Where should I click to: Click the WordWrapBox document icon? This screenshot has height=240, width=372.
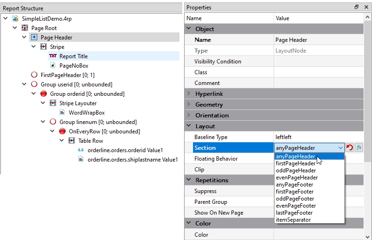62,113
